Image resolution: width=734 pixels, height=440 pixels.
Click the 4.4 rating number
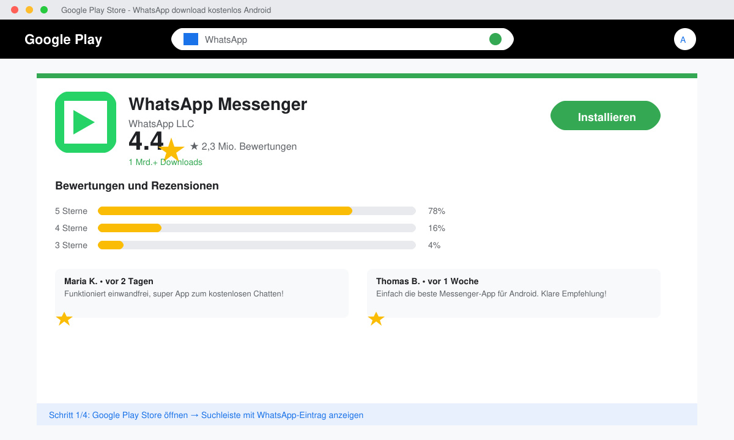point(146,141)
